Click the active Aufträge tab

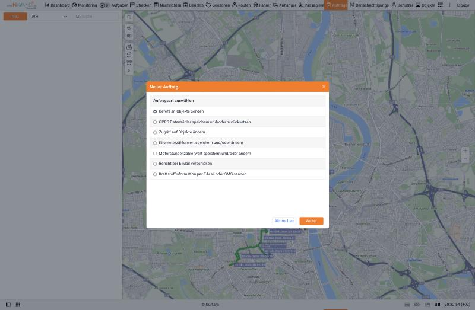click(336, 5)
